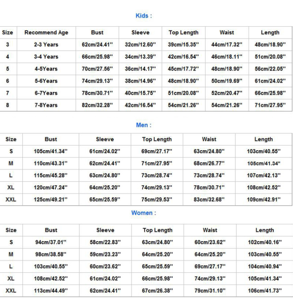293x299 pixels.
Task: Select the Kids table Sleeve header
Action: pyautogui.click(x=140, y=33)
